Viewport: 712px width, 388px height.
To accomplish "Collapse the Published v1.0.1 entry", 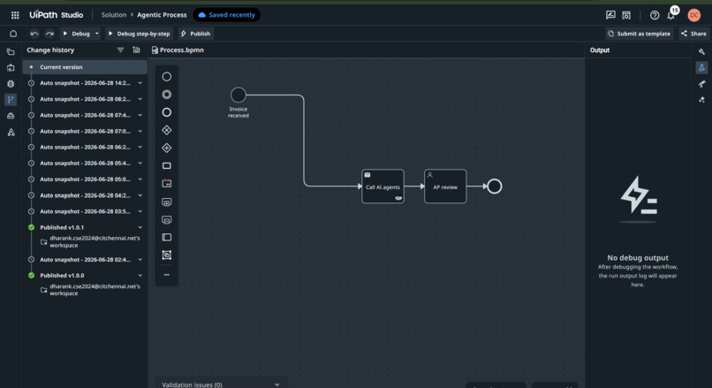I will pyautogui.click(x=140, y=227).
